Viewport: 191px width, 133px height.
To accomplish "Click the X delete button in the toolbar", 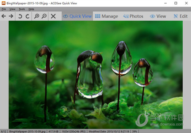I will coord(53,16).
